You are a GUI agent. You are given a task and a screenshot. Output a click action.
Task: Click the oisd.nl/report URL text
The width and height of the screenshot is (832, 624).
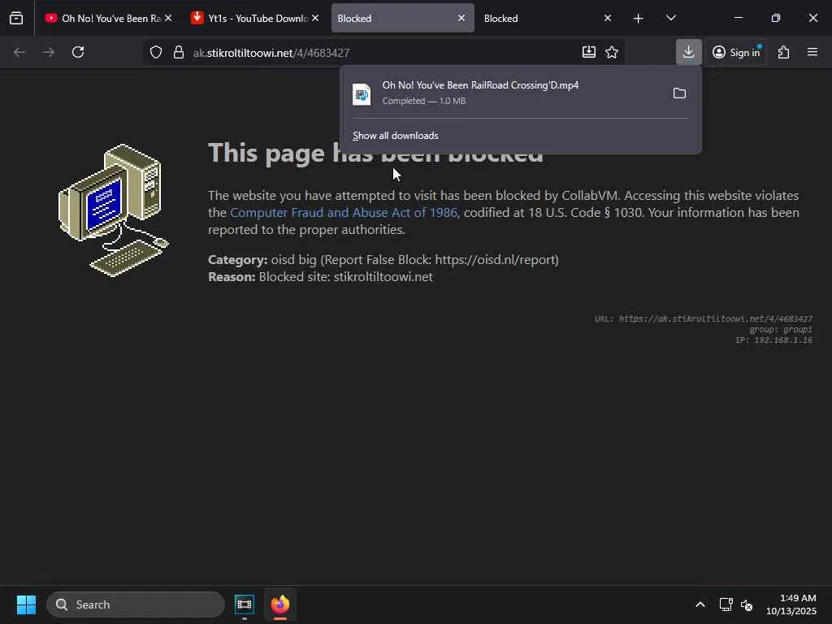(x=495, y=260)
